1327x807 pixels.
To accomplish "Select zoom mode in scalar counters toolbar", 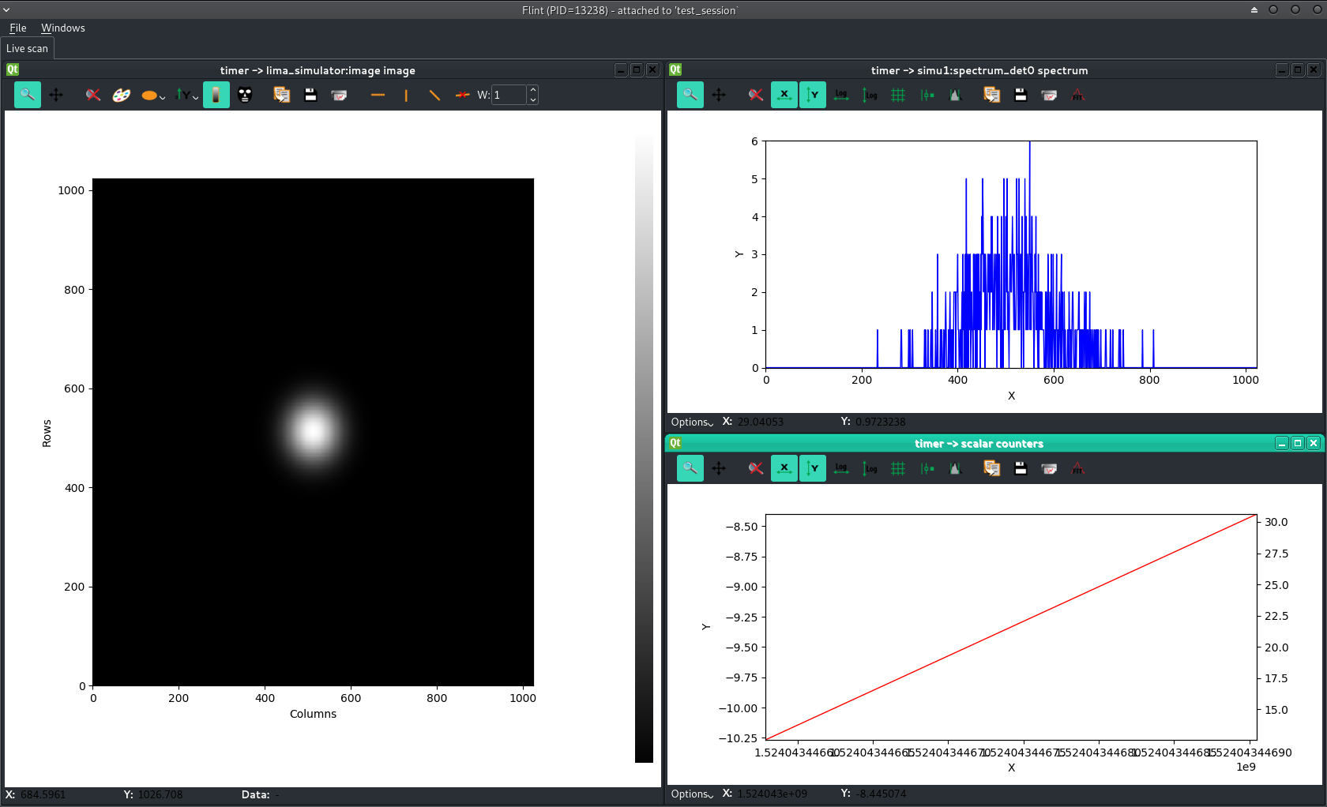I will [x=690, y=468].
